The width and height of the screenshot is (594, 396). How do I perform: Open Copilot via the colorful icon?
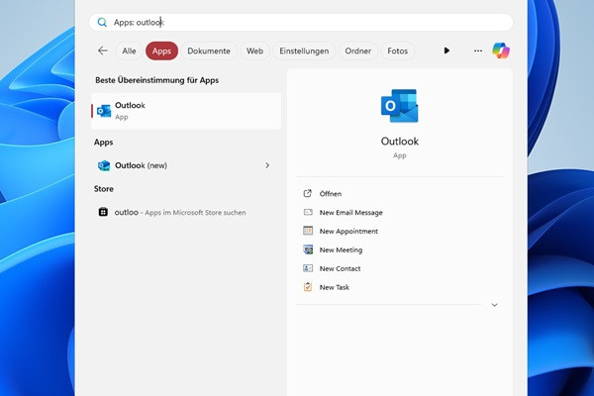tap(501, 50)
